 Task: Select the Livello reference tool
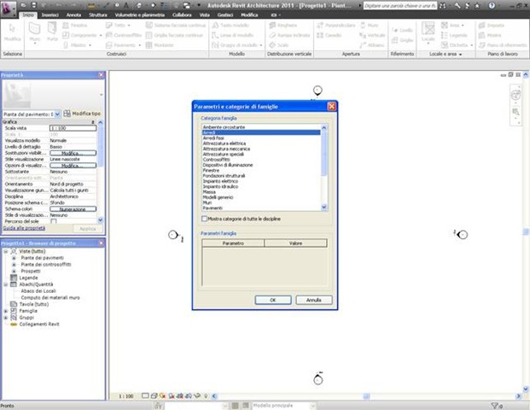point(402,30)
